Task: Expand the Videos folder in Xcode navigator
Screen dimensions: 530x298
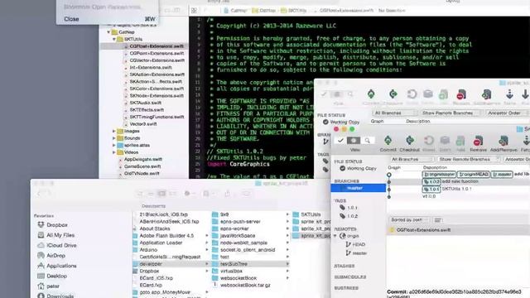Action: pyautogui.click(x=114, y=152)
